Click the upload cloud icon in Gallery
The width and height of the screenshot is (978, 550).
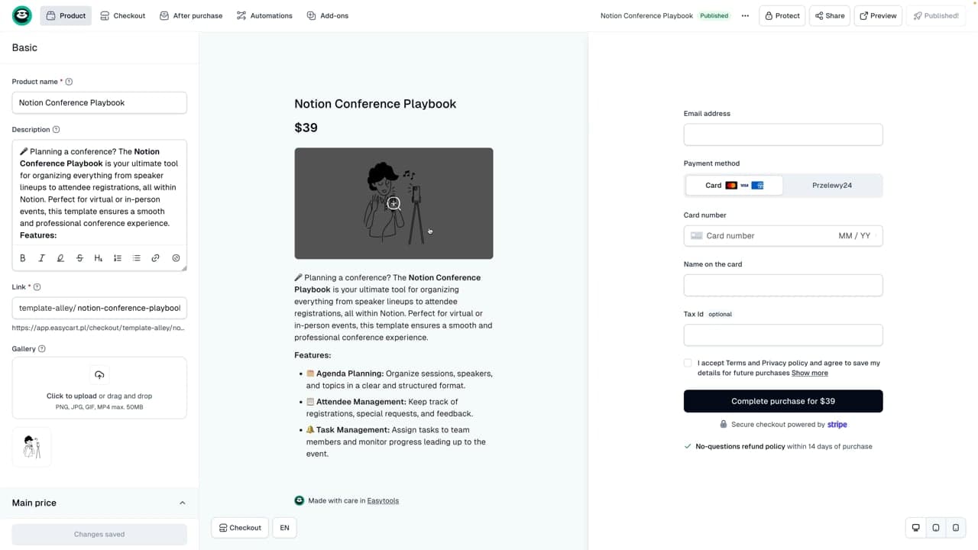[99, 375]
